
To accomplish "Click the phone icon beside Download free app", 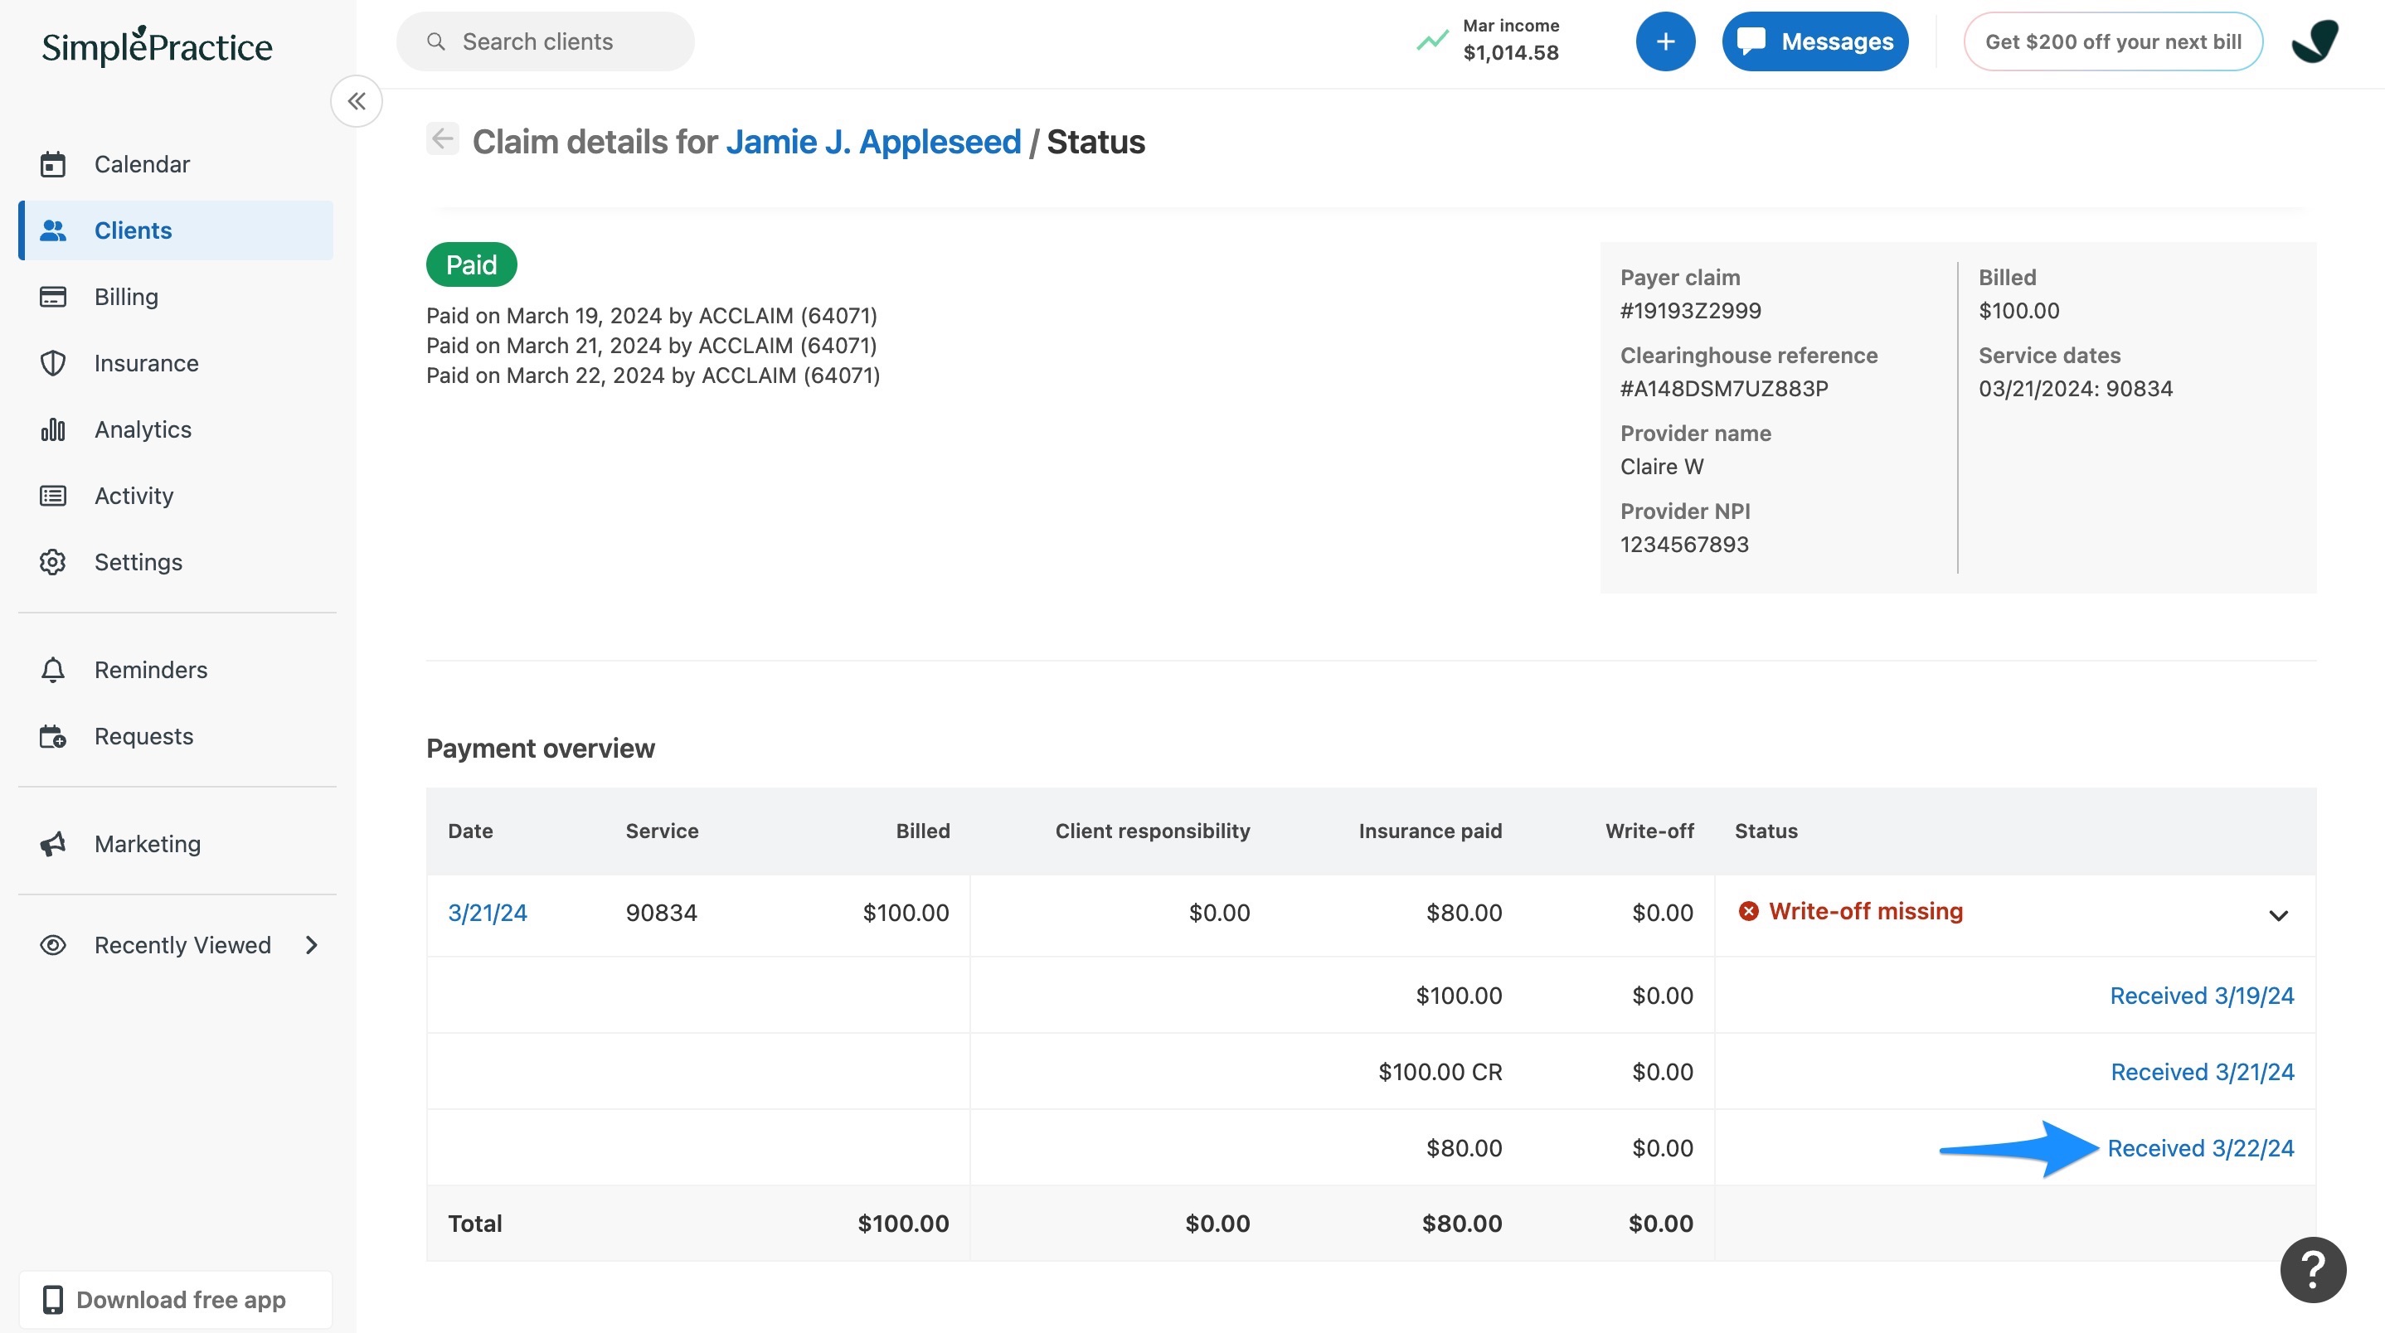I will pos(53,1300).
